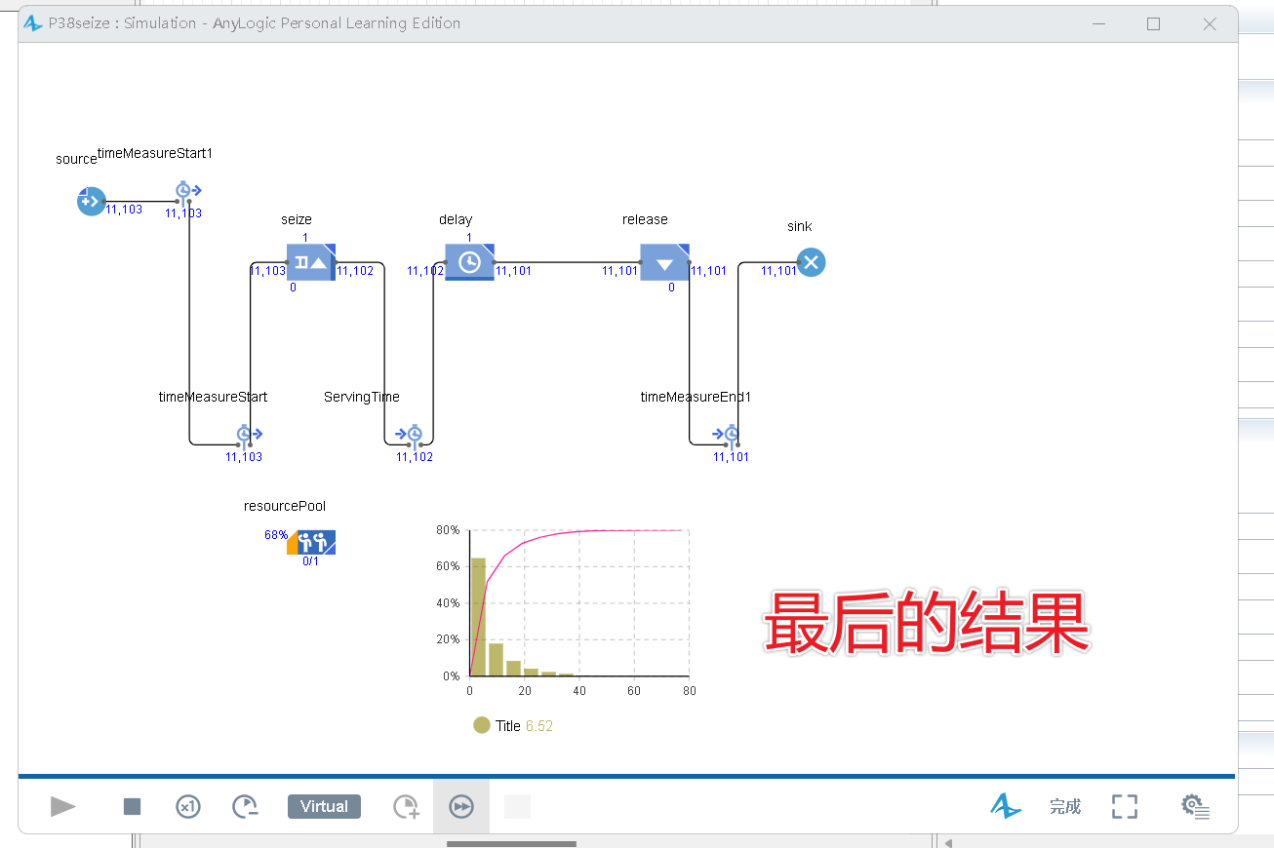Stop the simulation with the square button
The width and height of the screenshot is (1274, 848).
click(x=133, y=807)
